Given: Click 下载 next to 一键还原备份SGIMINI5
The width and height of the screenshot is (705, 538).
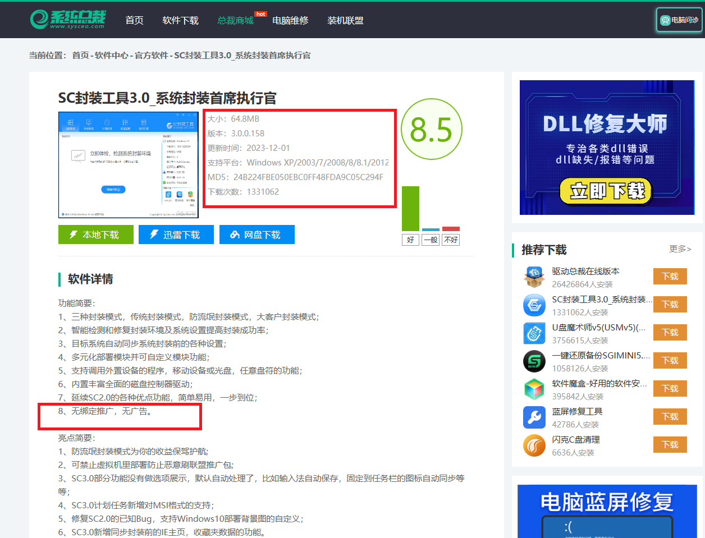Looking at the screenshot, I should (x=670, y=360).
